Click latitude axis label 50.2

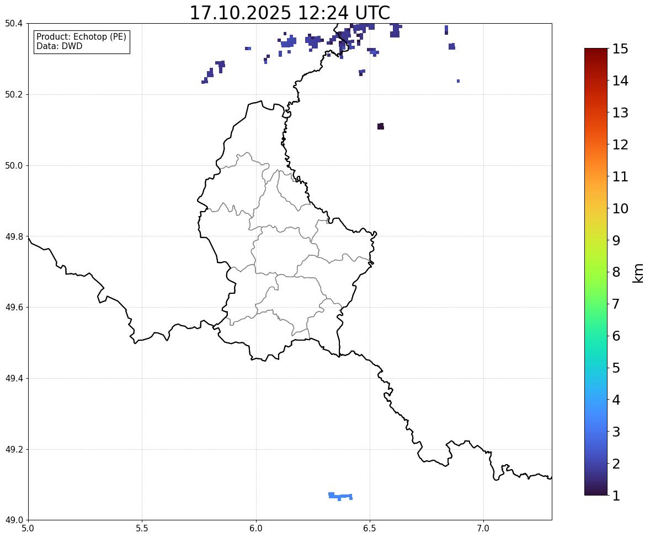pyautogui.click(x=13, y=94)
